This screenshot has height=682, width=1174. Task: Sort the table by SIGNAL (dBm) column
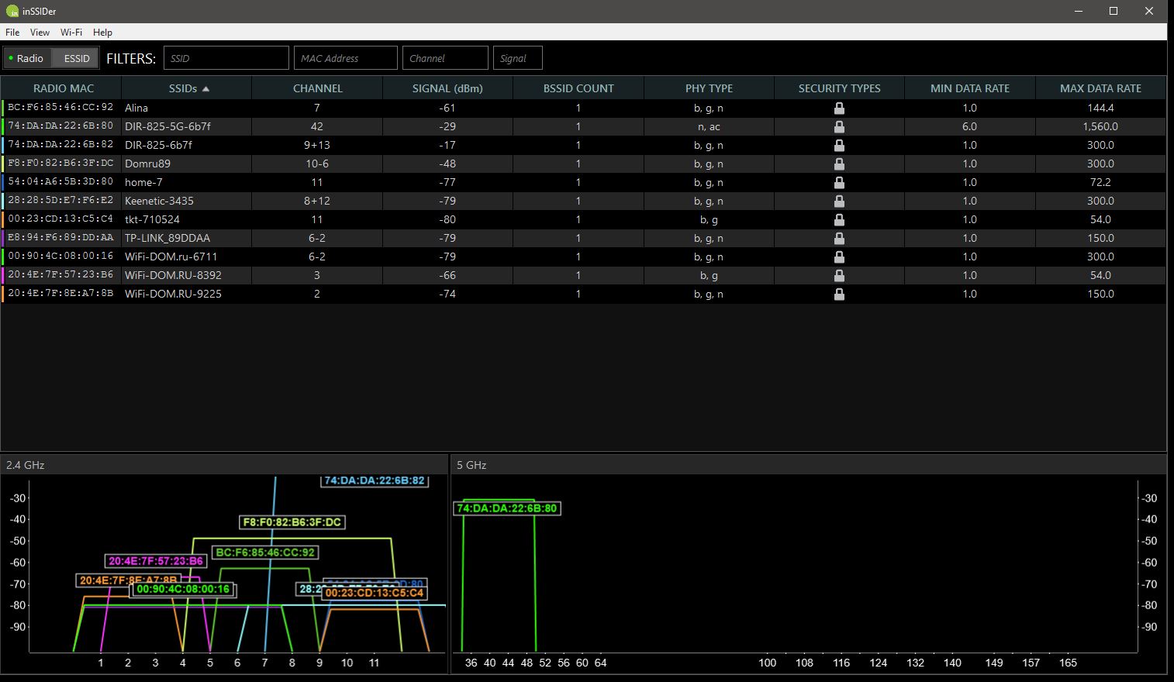[447, 88]
